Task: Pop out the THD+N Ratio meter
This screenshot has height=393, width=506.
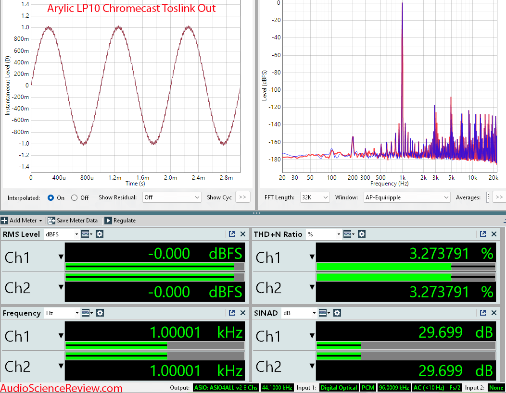Action: pyautogui.click(x=483, y=234)
